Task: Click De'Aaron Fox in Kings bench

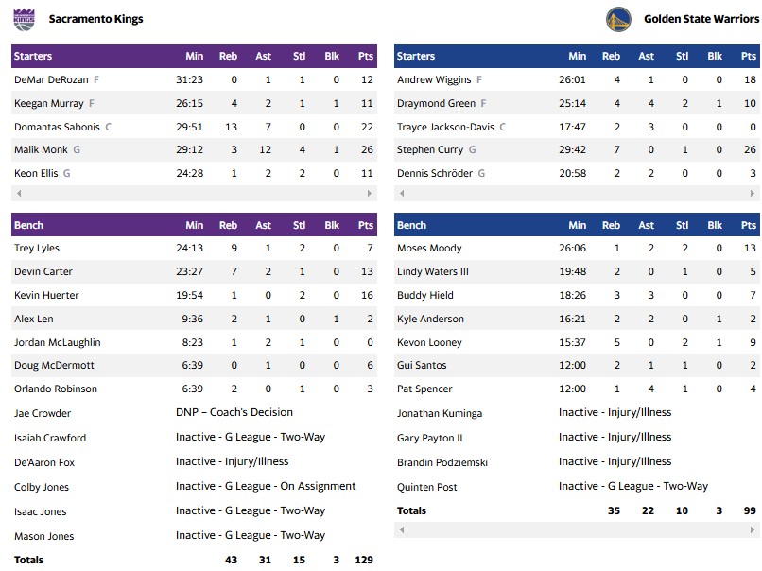Action: [x=44, y=462]
